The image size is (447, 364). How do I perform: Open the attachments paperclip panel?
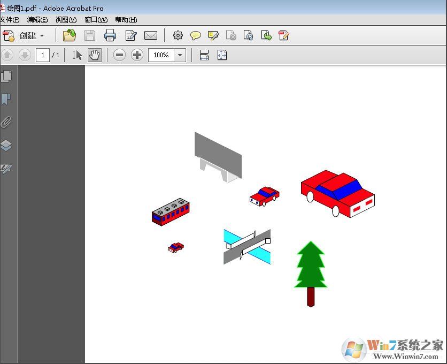tap(6, 123)
